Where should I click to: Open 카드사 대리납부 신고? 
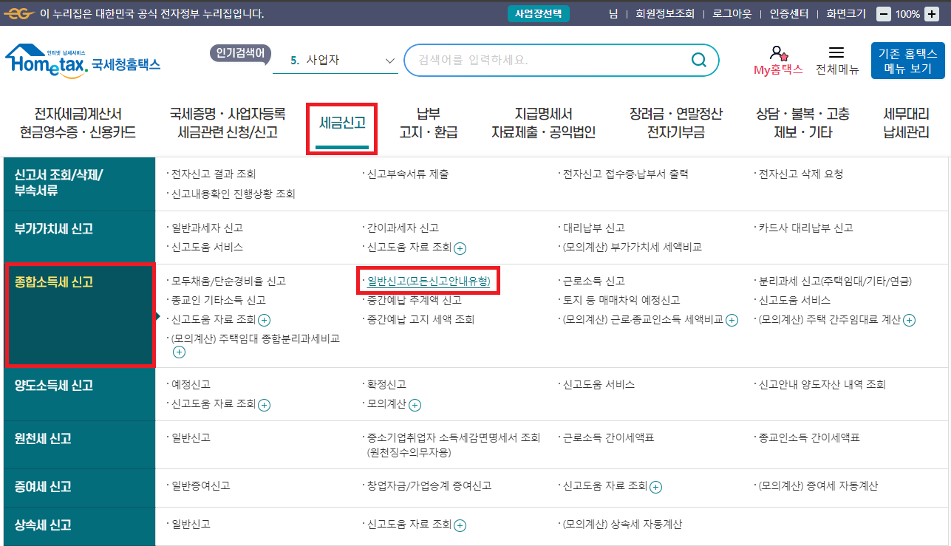pyautogui.click(x=806, y=228)
